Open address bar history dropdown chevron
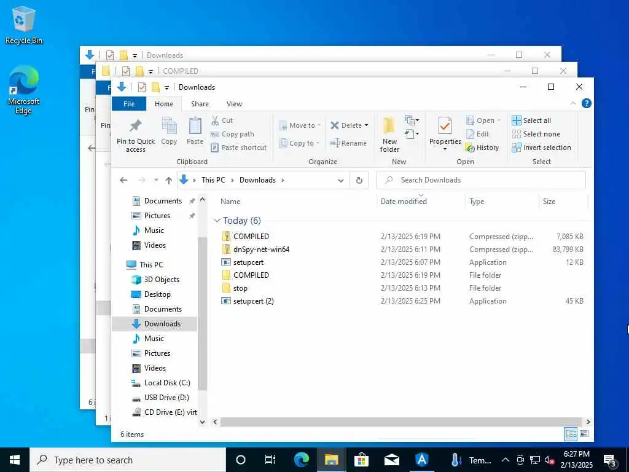 tap(340, 181)
